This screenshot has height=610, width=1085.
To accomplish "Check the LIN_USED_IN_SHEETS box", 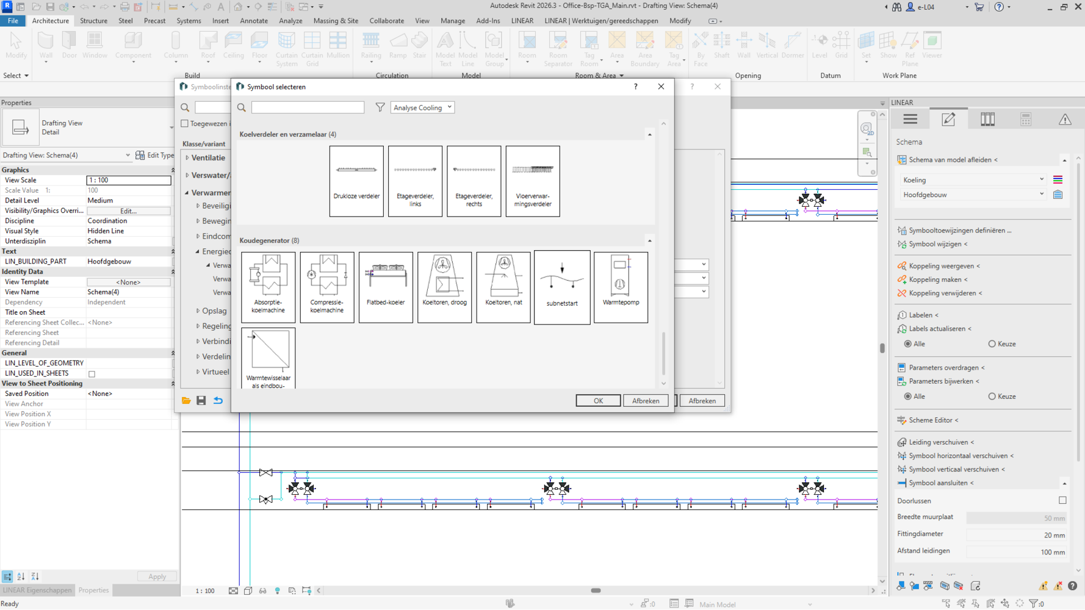I will [92, 374].
